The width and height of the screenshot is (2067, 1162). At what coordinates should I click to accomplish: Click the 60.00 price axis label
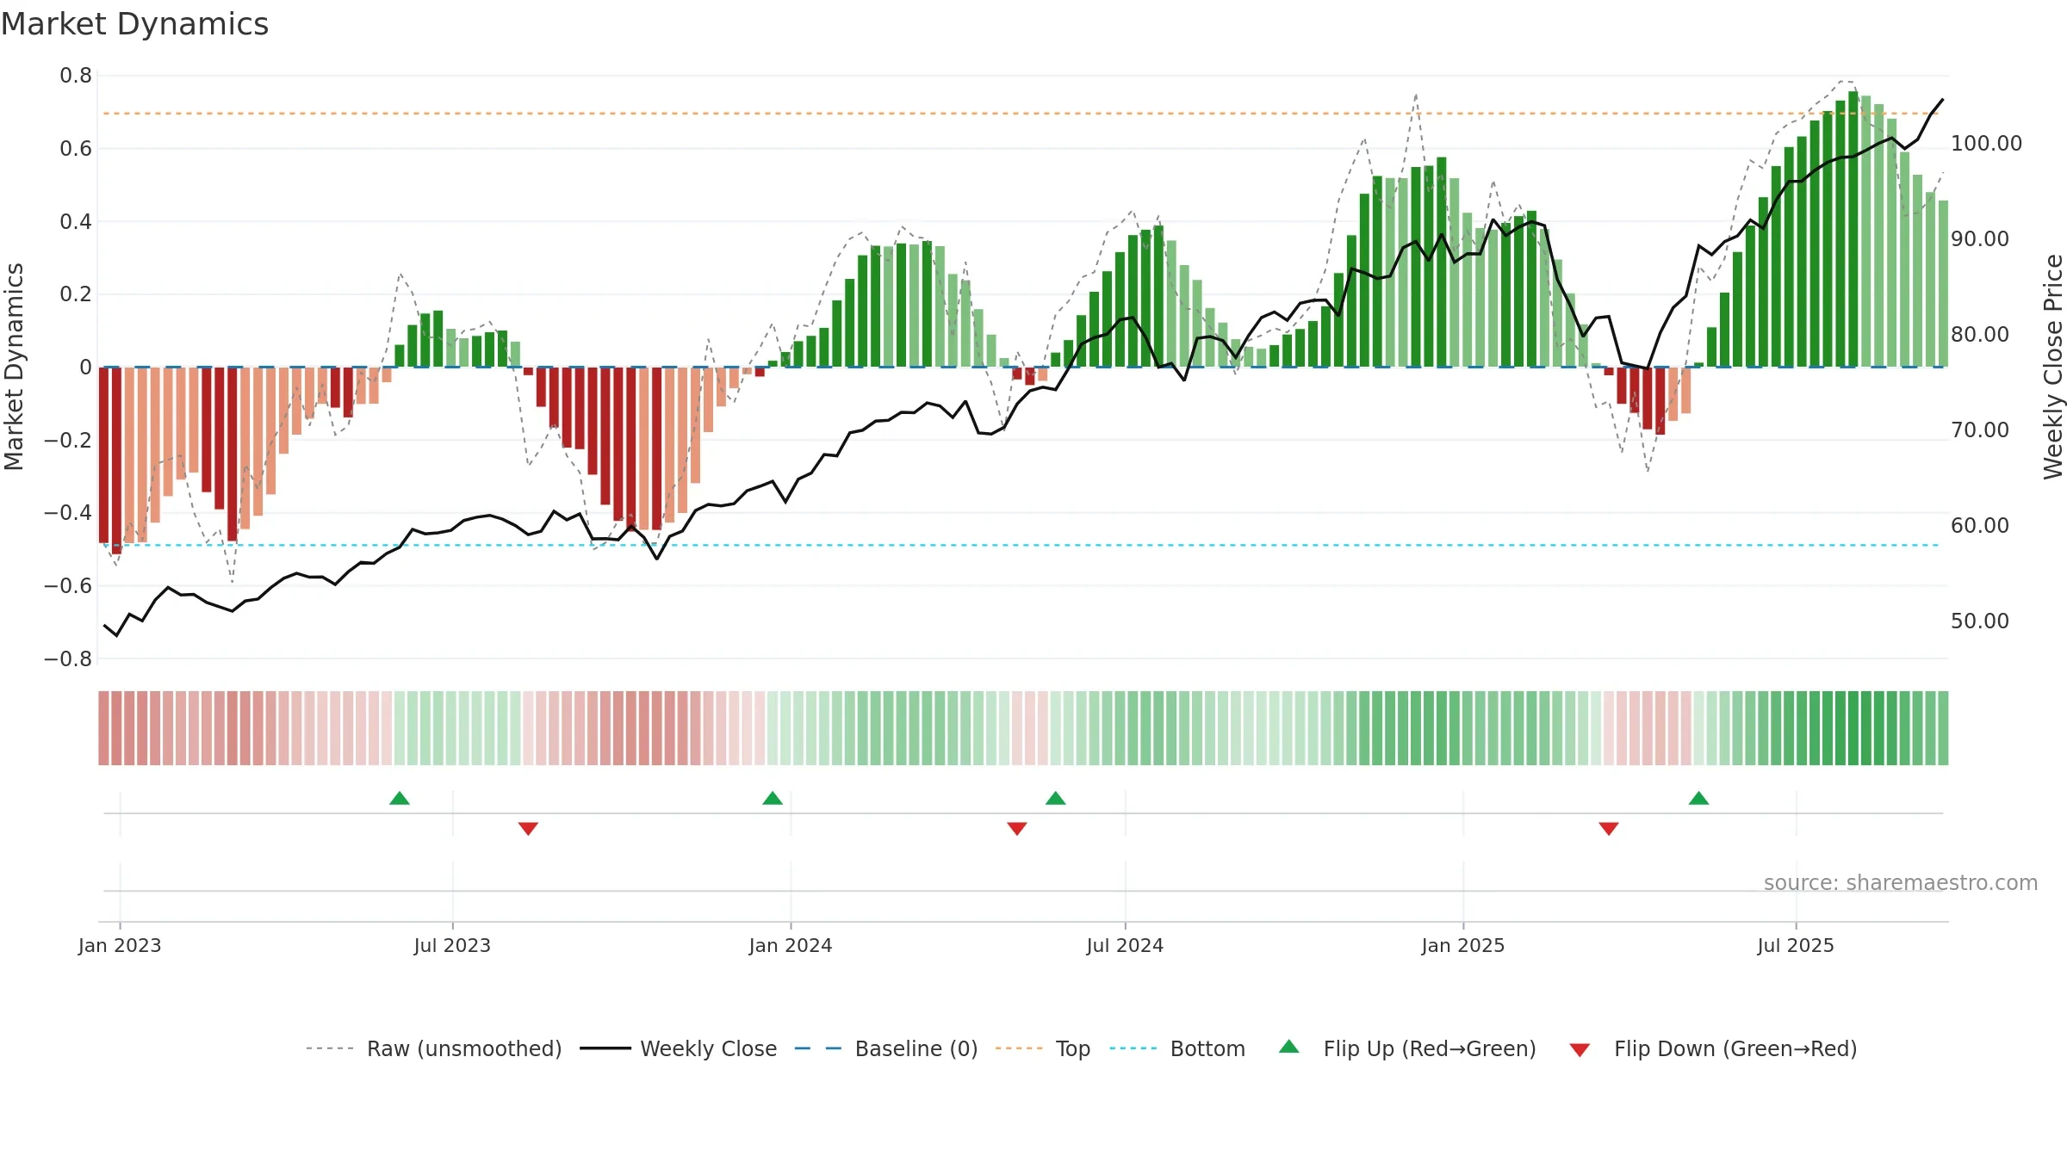pos(1980,525)
